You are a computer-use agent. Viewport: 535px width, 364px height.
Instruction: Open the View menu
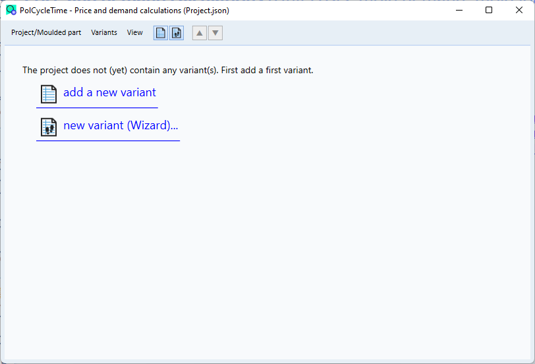[x=135, y=32]
